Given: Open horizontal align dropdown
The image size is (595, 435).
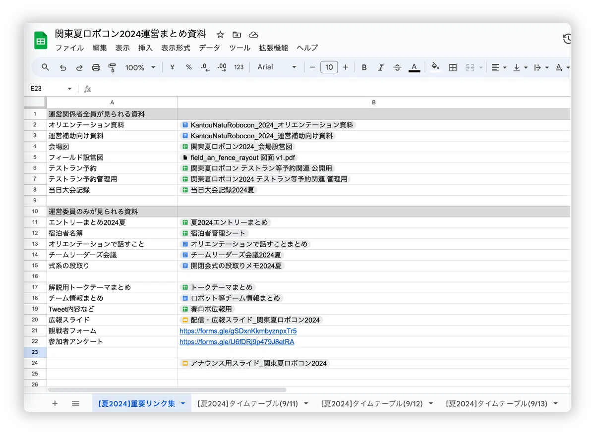Looking at the screenshot, I should click(x=499, y=67).
